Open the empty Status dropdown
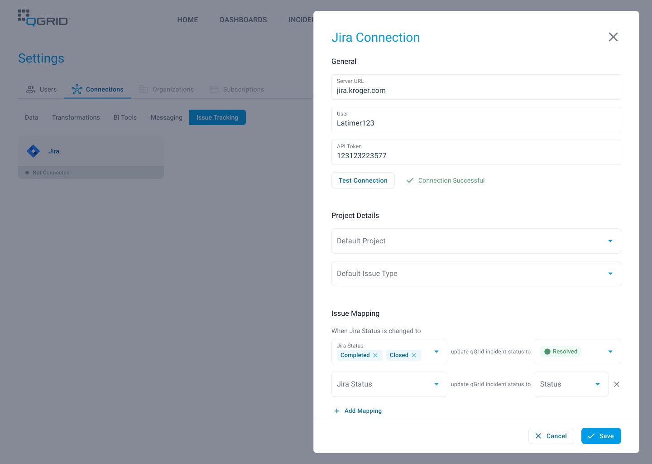 [571, 384]
